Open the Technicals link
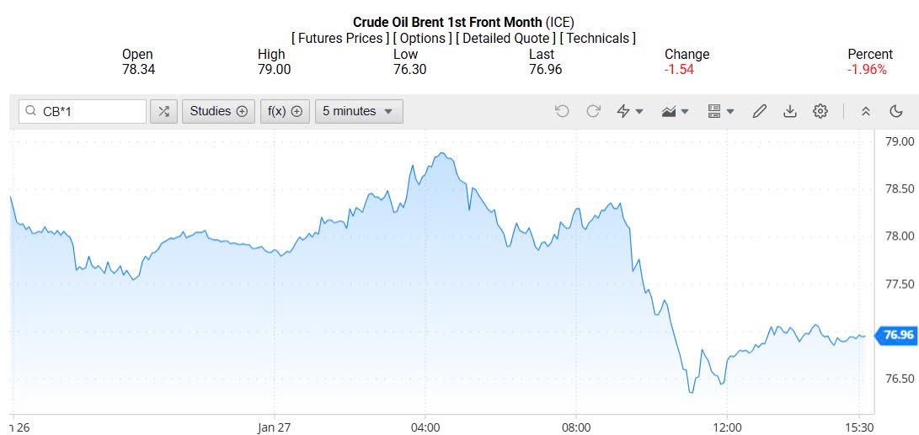Screen dimensions: 919x435 pos(599,38)
